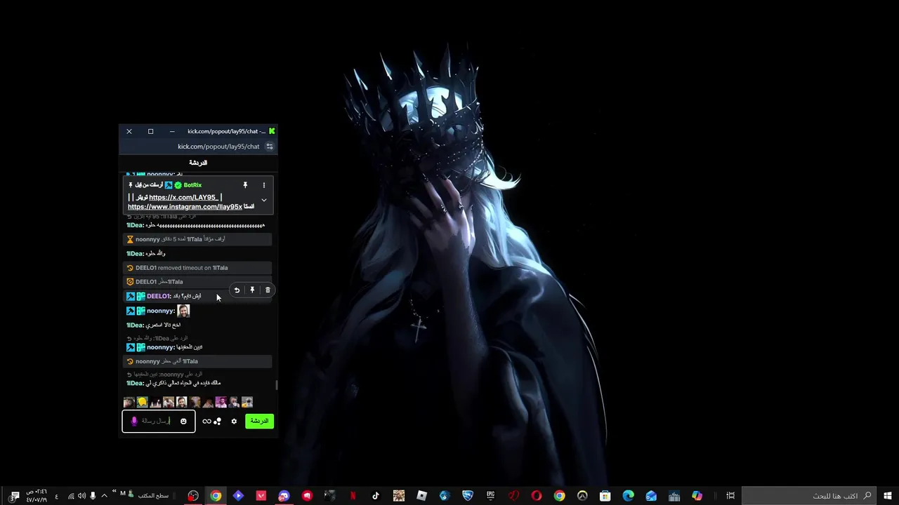Show hidden system tray icons chevron
The width and height of the screenshot is (899, 505).
point(105,496)
